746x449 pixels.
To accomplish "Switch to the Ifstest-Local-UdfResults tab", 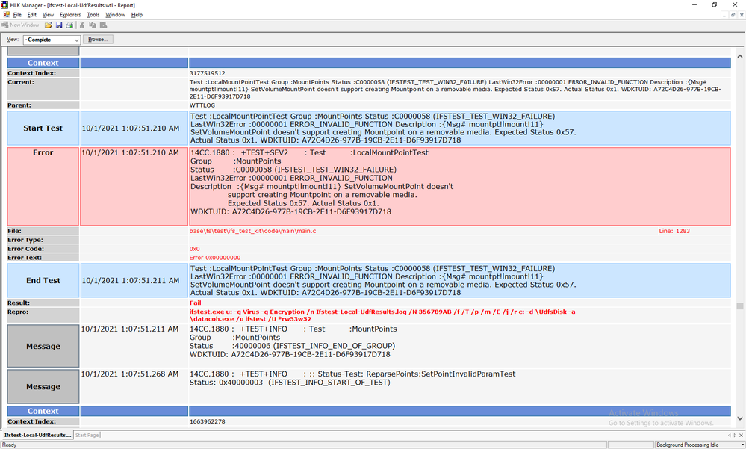I will [x=37, y=436].
